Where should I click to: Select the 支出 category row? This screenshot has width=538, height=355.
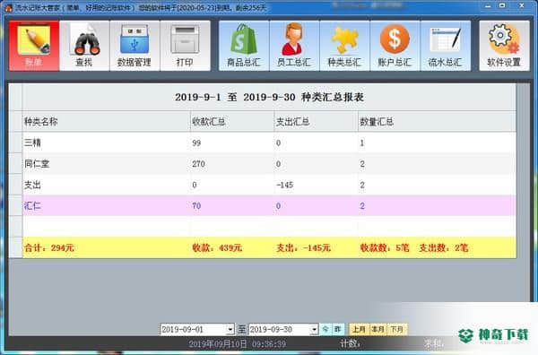point(269,185)
